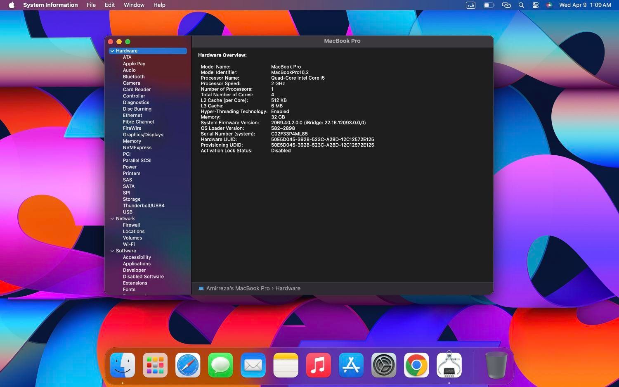Open the Window menu
Screen dimensions: 619x387
tap(134, 5)
